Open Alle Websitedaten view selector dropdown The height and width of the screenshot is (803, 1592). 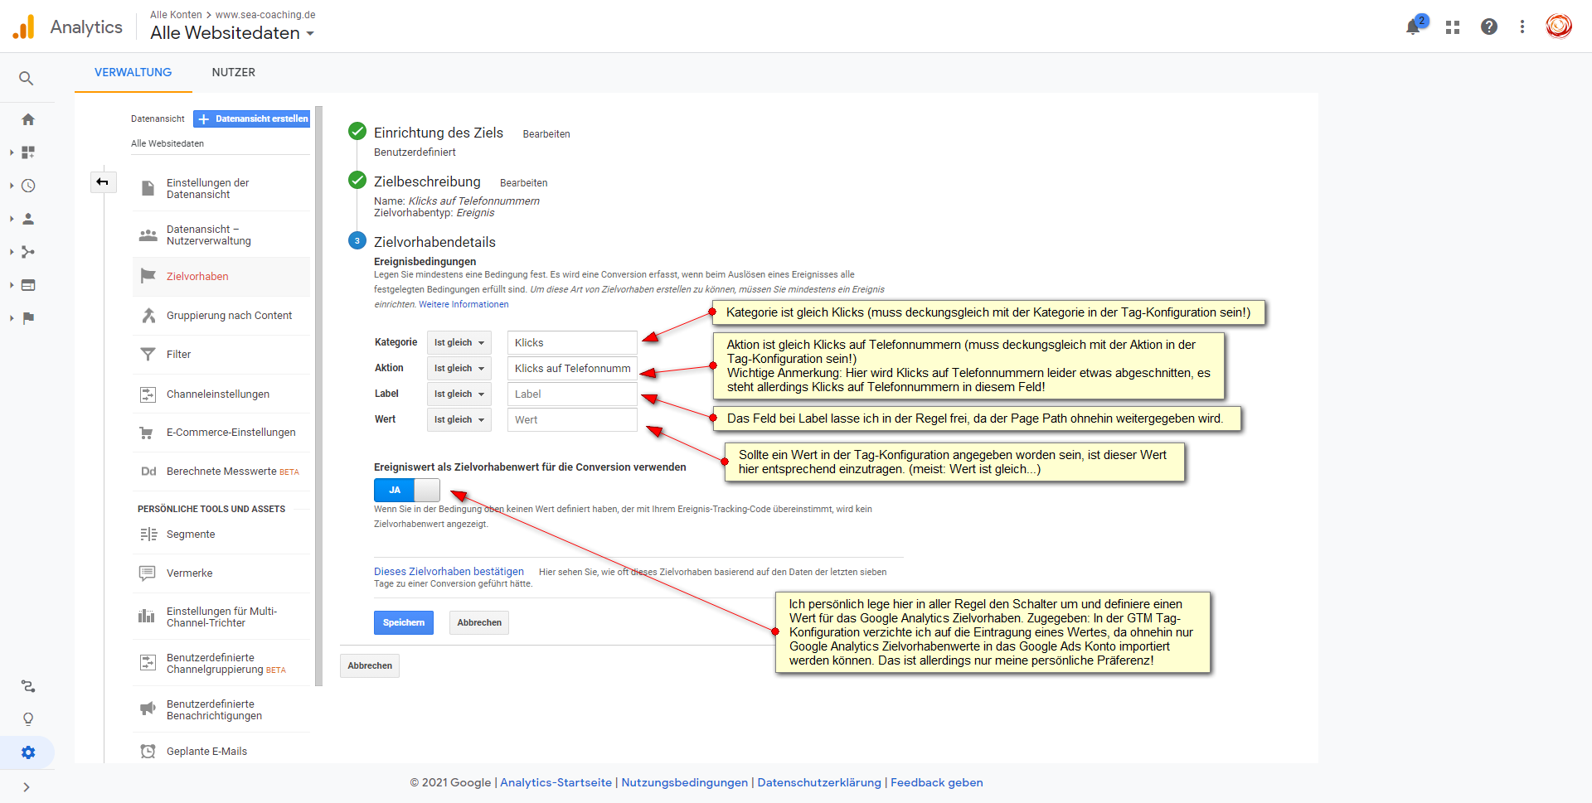(x=232, y=33)
